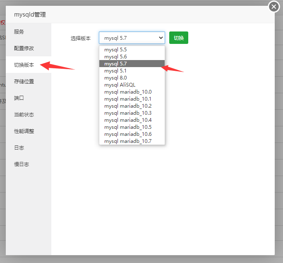
Task: Collapse the 选择版本 dropdown box
Action: [x=132, y=38]
